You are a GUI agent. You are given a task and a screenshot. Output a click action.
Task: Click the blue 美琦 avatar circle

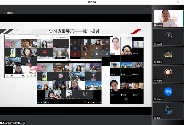tap(168, 92)
